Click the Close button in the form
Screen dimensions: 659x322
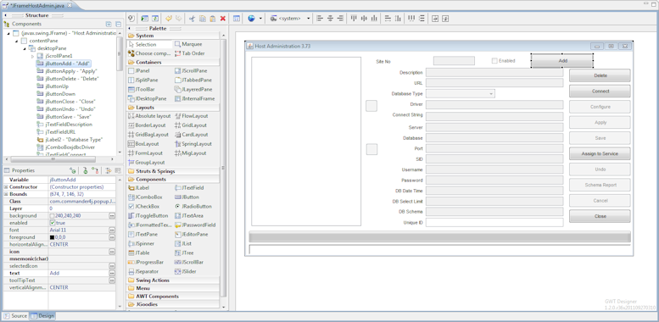pyautogui.click(x=600, y=216)
